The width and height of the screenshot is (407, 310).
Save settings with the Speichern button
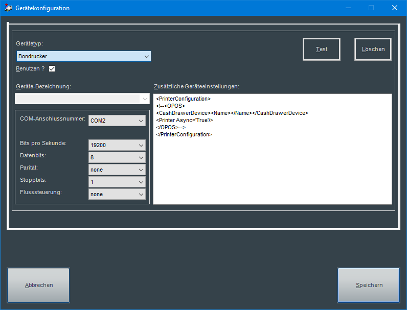pyautogui.click(x=369, y=285)
